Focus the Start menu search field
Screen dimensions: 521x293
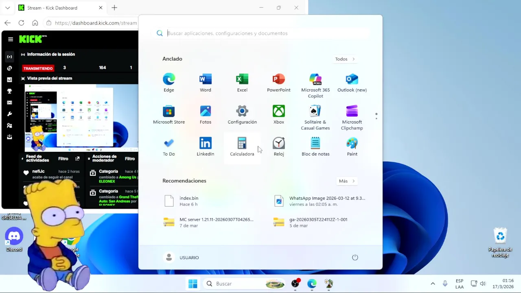tap(260, 33)
